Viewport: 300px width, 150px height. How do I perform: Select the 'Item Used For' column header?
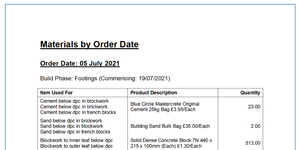point(56,93)
